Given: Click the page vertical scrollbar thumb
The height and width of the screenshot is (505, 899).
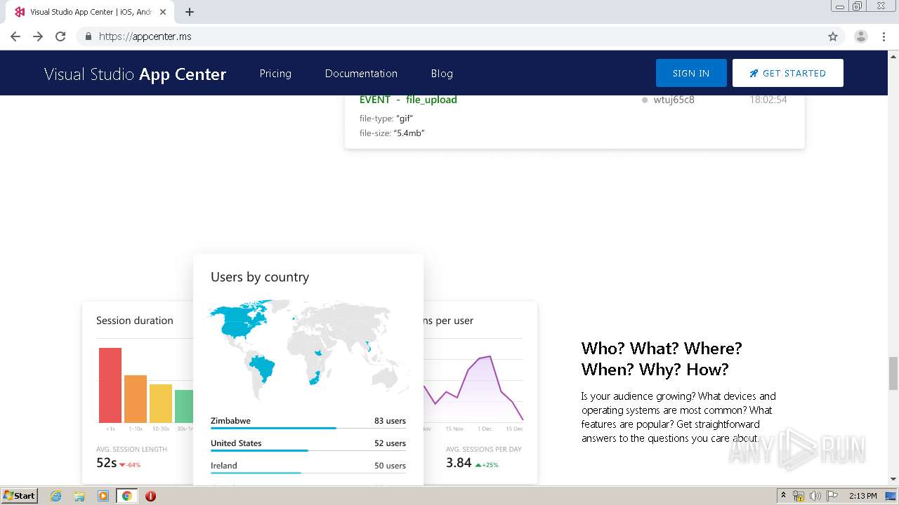Looking at the screenshot, I should 893,373.
